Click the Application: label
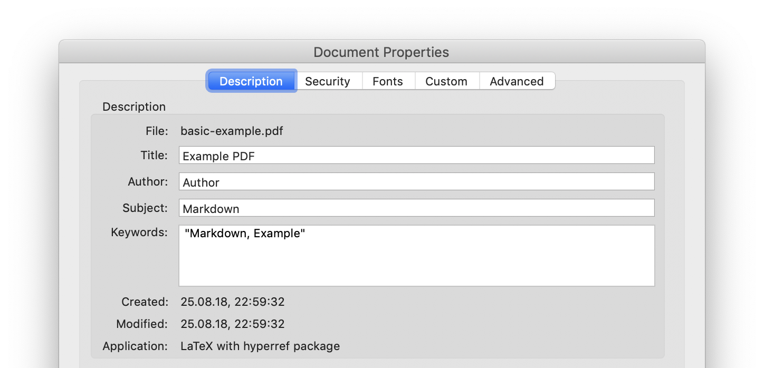This screenshot has width=764, height=368. 135,346
